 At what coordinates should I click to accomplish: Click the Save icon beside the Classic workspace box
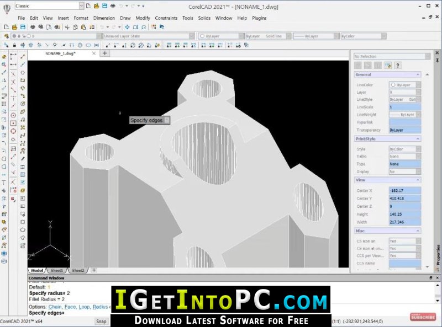coord(104,6)
